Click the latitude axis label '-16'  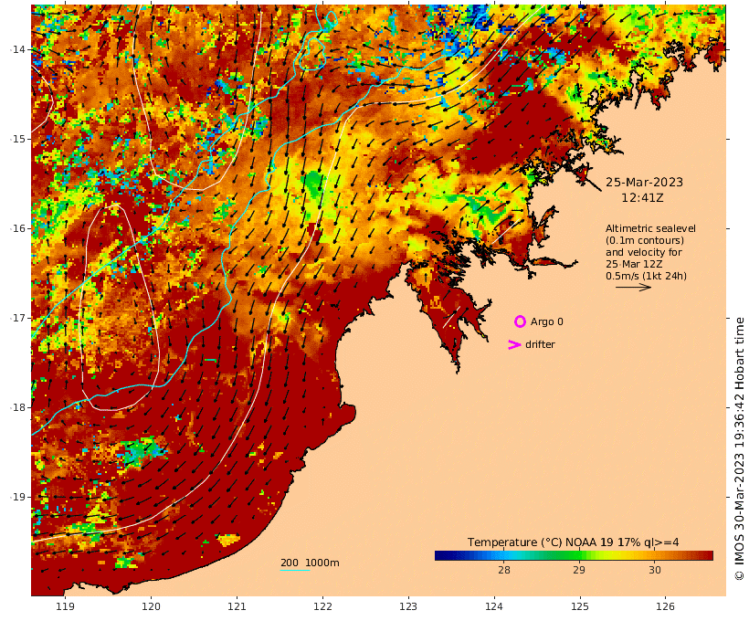coord(17,228)
